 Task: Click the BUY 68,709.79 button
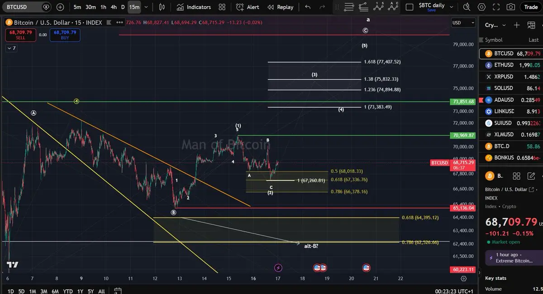[x=65, y=35]
